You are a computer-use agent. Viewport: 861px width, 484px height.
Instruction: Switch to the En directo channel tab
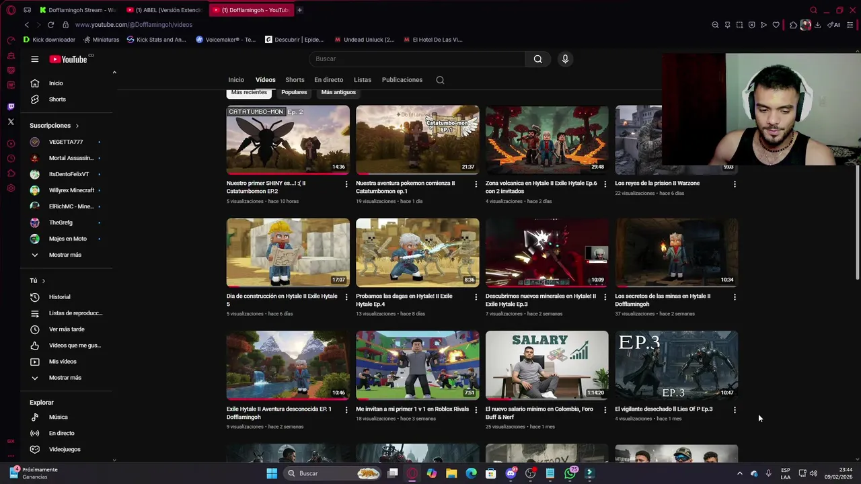coord(328,80)
